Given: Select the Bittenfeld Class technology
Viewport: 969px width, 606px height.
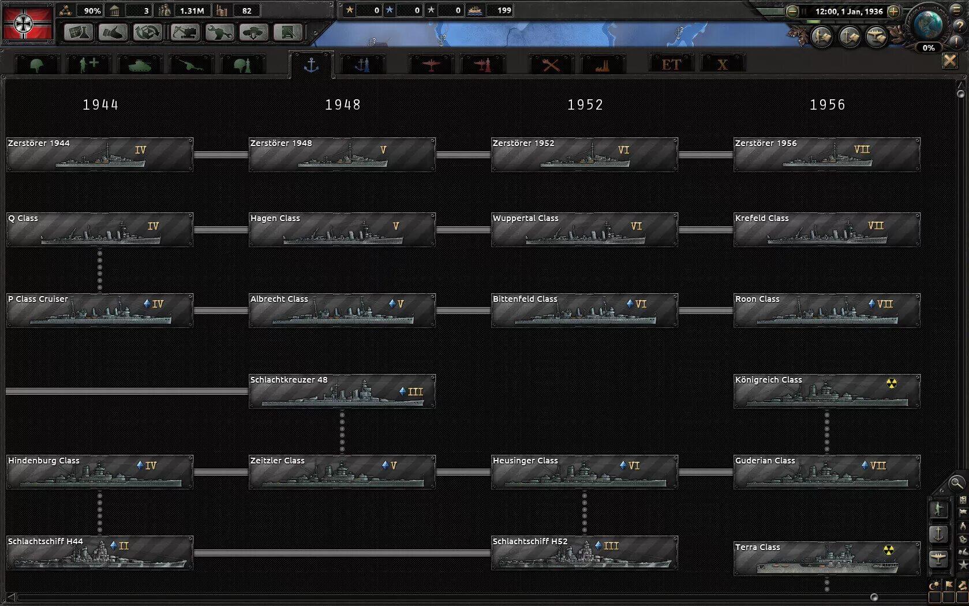Looking at the screenshot, I should point(585,310).
